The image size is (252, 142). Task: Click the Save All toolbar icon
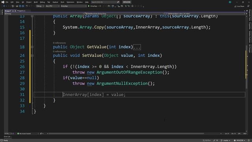pos(23,6)
